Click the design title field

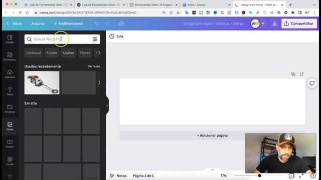pos(214,23)
